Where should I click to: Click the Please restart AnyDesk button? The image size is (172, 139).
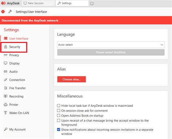coord(111,52)
